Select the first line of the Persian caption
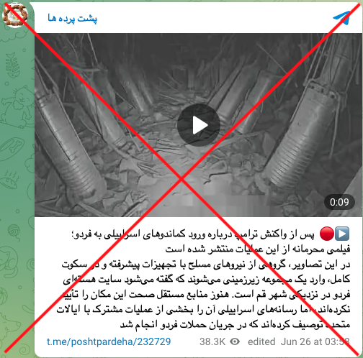The height and width of the screenshot is (358, 363). (193, 234)
